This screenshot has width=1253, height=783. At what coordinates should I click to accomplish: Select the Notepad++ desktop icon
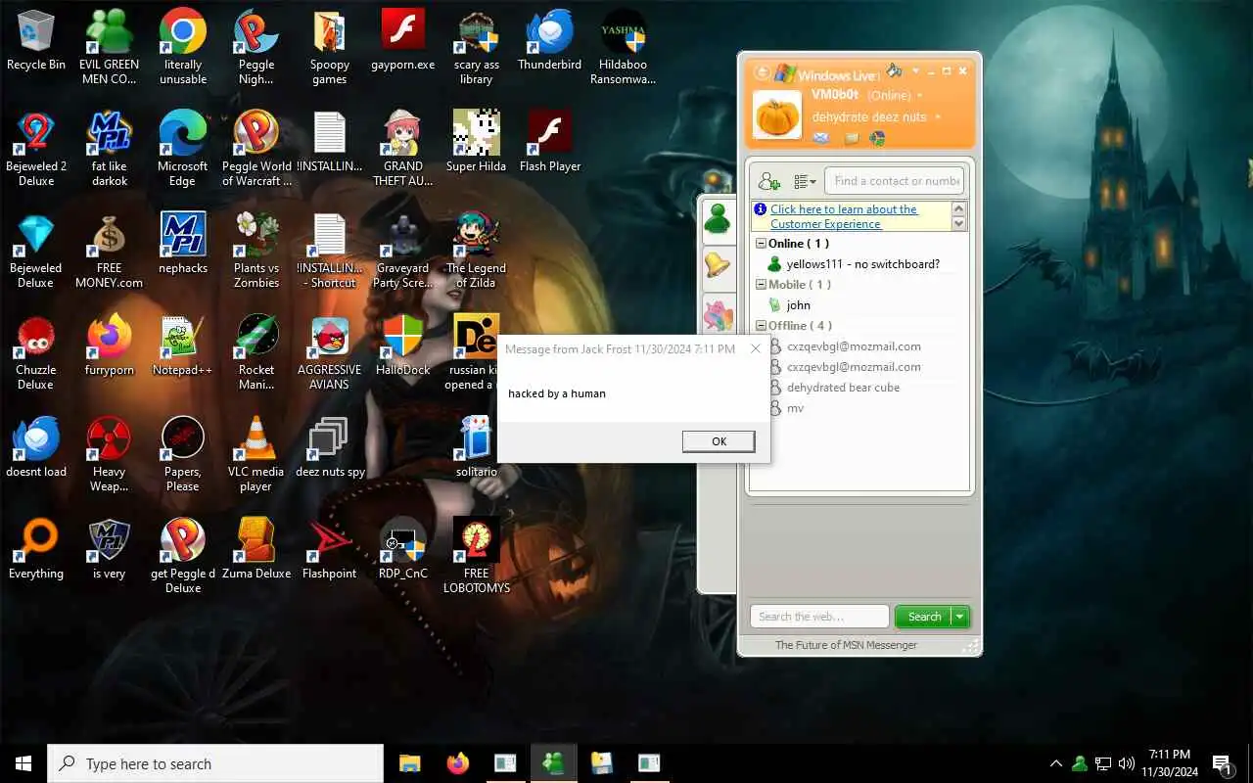(183, 345)
